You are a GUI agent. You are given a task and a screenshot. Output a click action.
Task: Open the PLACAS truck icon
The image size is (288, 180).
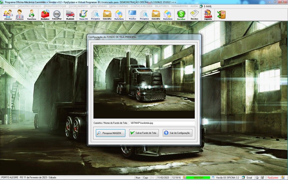70,14
